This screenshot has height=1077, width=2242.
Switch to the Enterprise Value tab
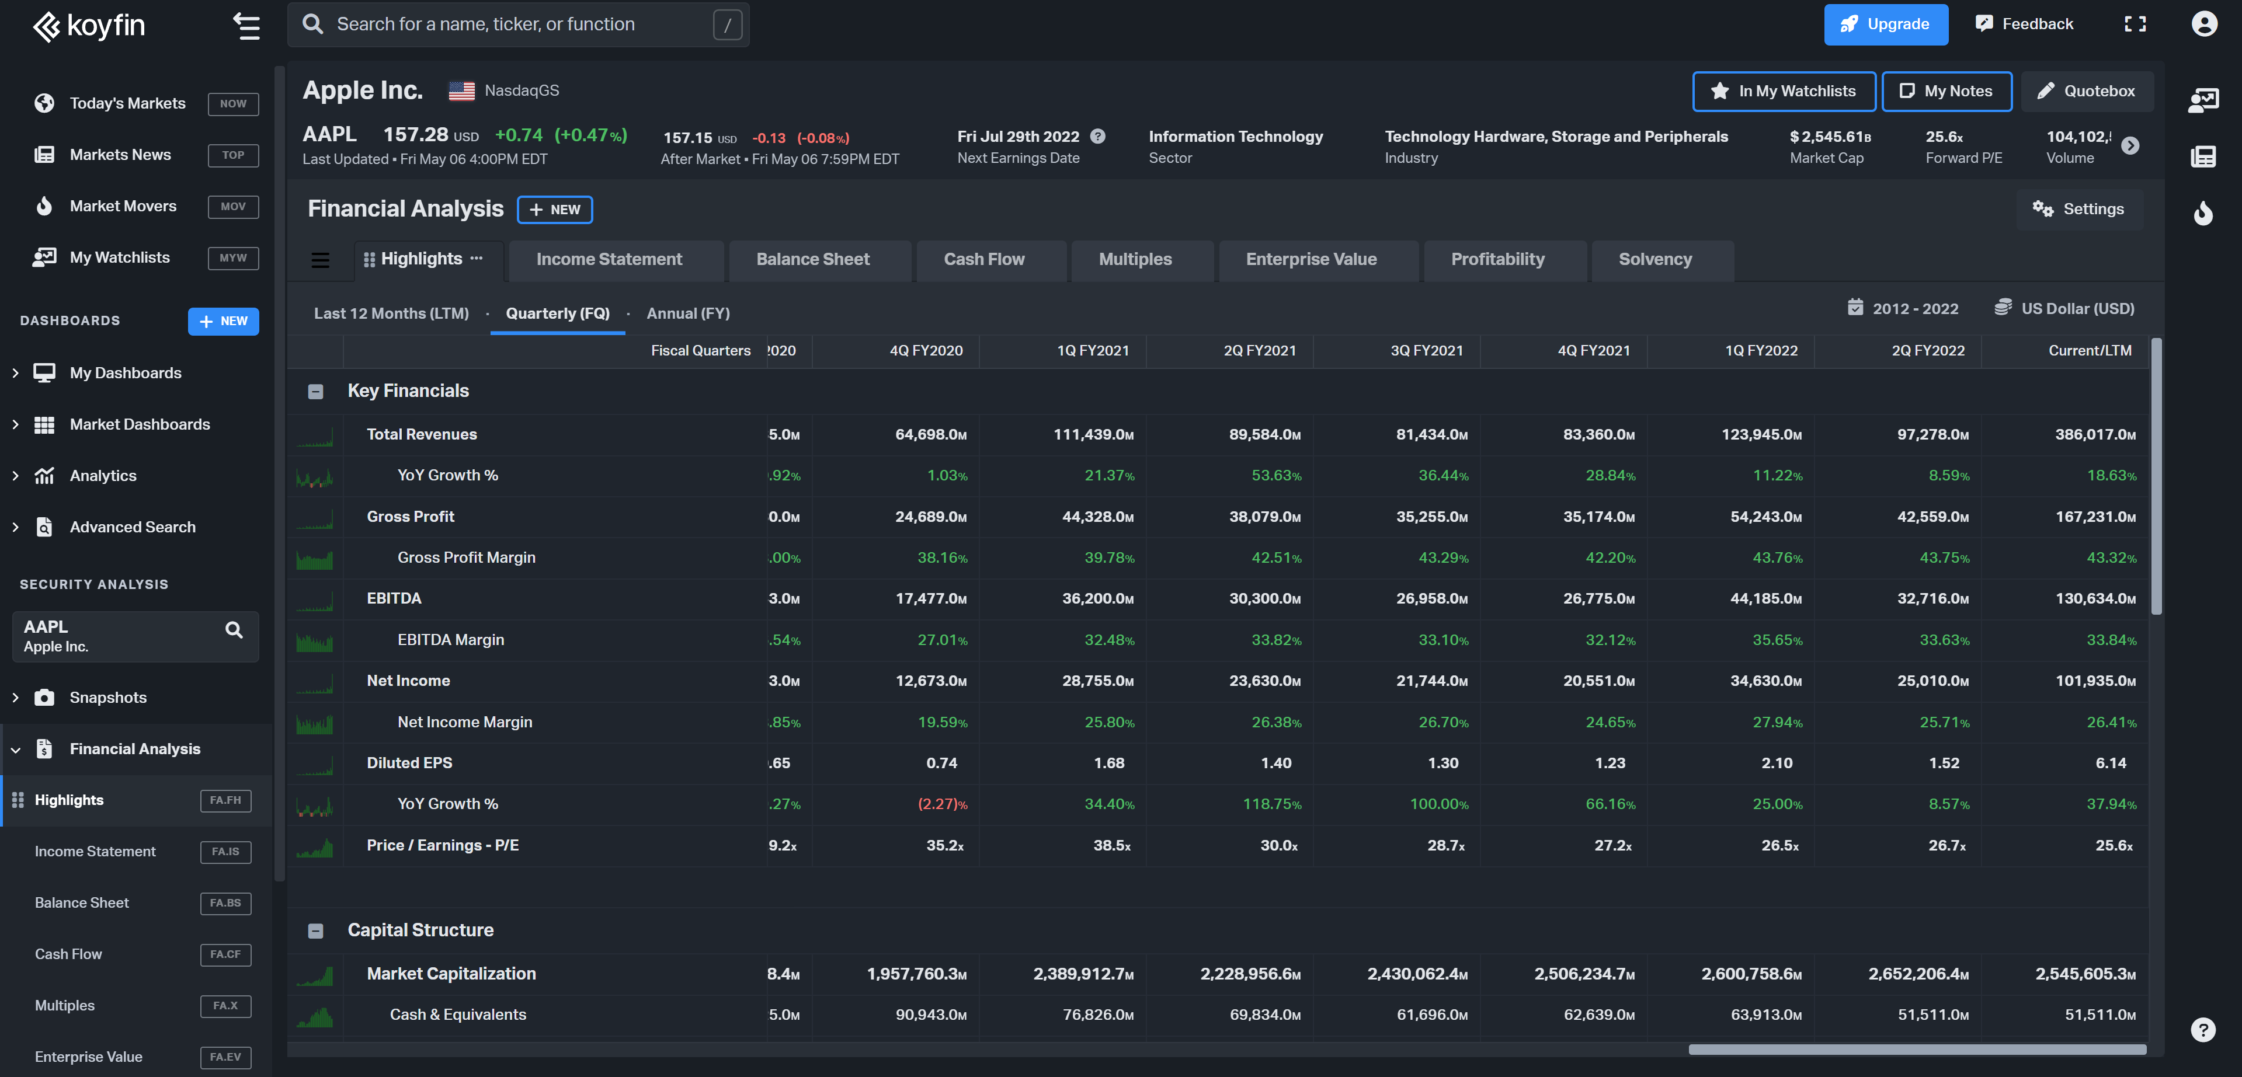pyautogui.click(x=1318, y=259)
